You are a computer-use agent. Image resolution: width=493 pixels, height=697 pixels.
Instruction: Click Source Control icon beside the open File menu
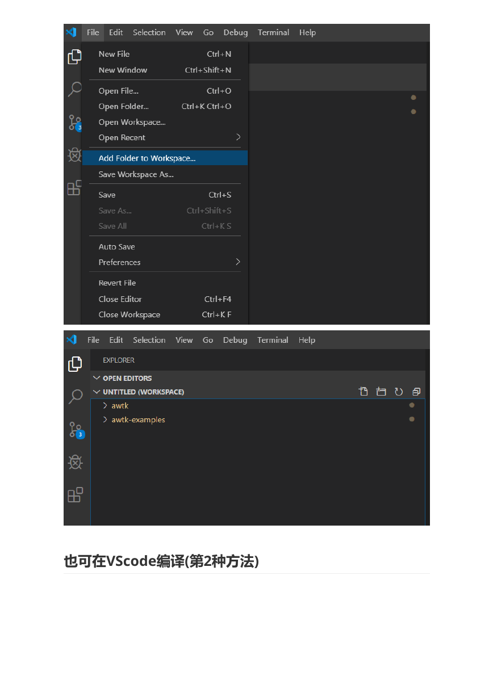tap(75, 123)
